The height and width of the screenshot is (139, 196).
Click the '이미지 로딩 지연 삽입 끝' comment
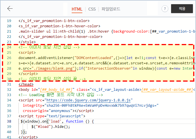click(52, 79)
